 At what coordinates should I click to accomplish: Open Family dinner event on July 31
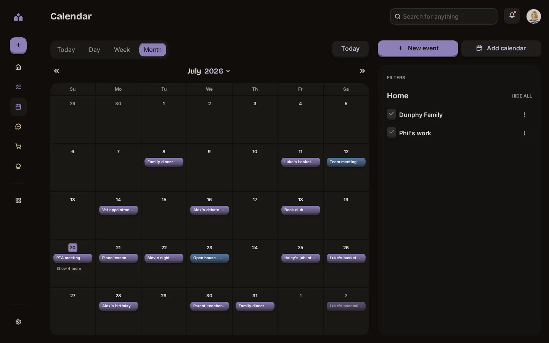255,306
